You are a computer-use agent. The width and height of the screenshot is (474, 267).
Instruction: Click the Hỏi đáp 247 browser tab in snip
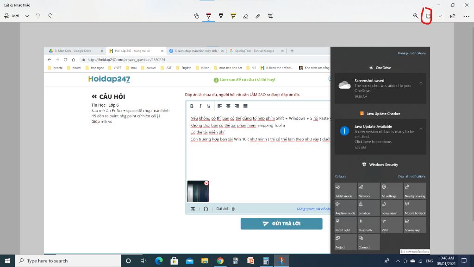(x=135, y=51)
